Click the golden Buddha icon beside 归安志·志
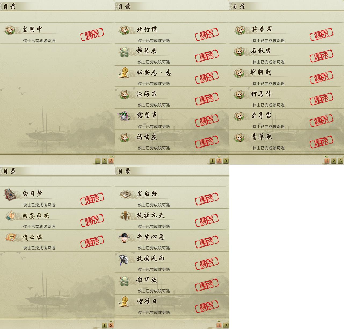This screenshot has height=329, width=344. [x=124, y=73]
